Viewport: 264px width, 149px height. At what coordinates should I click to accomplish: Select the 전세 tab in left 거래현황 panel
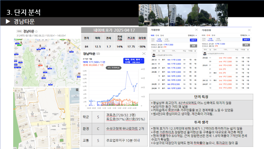point(157,35)
